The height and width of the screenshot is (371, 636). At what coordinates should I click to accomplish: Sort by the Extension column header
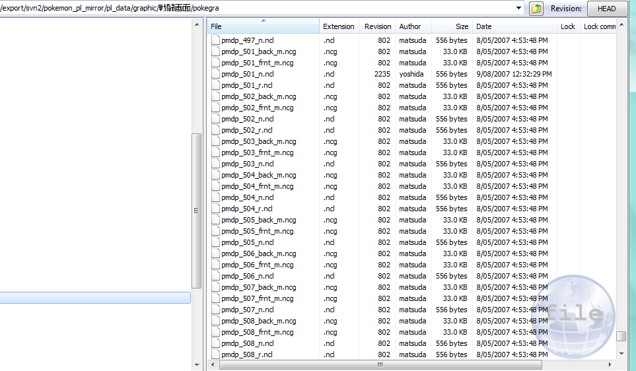[x=339, y=26]
